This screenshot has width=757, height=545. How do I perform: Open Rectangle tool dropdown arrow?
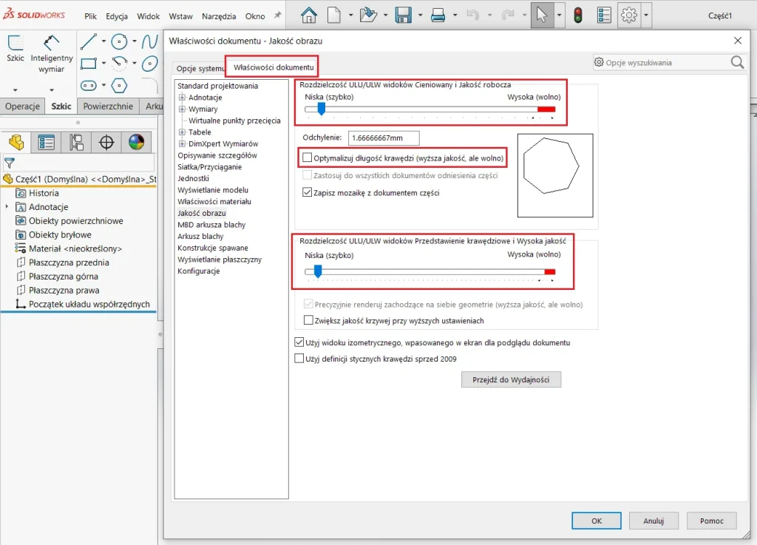pyautogui.click(x=103, y=64)
